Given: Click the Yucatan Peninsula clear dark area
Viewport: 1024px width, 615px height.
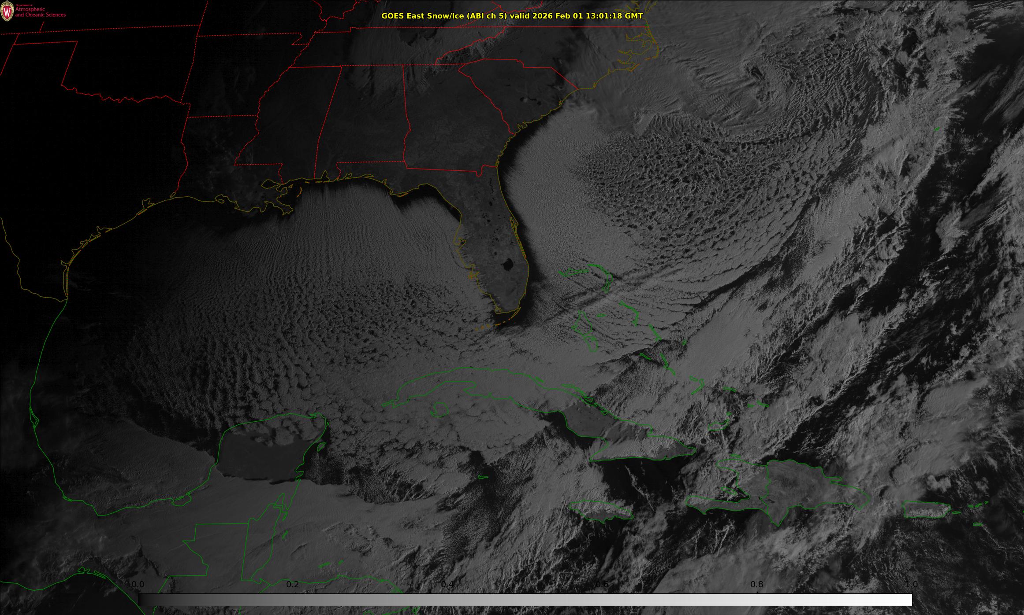Looking at the screenshot, I should click(x=260, y=458).
